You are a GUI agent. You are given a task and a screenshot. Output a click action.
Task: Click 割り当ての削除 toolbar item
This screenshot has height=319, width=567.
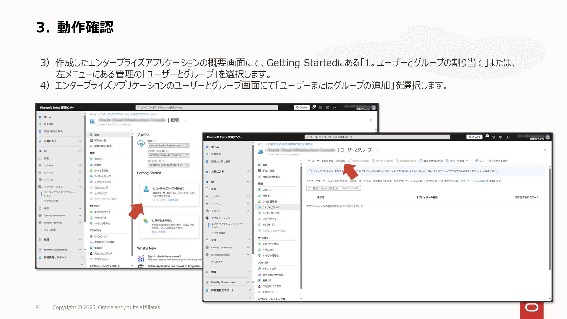pyautogui.click(x=382, y=161)
